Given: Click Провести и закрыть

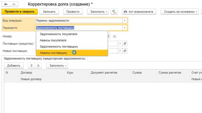Looking at the screenshot, I should click(20, 12).
